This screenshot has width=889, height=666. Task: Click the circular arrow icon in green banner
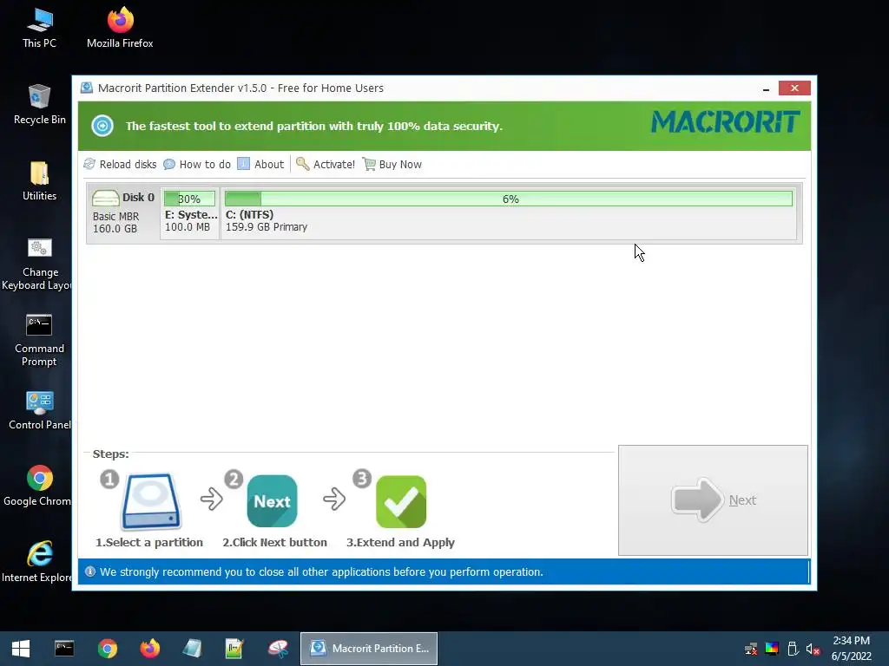[x=102, y=126]
